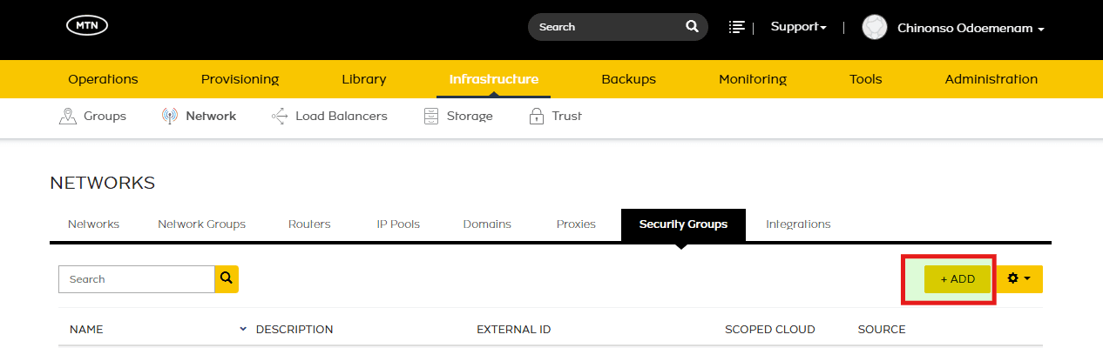Click the user avatar icon
The height and width of the screenshot is (348, 1103).
pos(875,27)
